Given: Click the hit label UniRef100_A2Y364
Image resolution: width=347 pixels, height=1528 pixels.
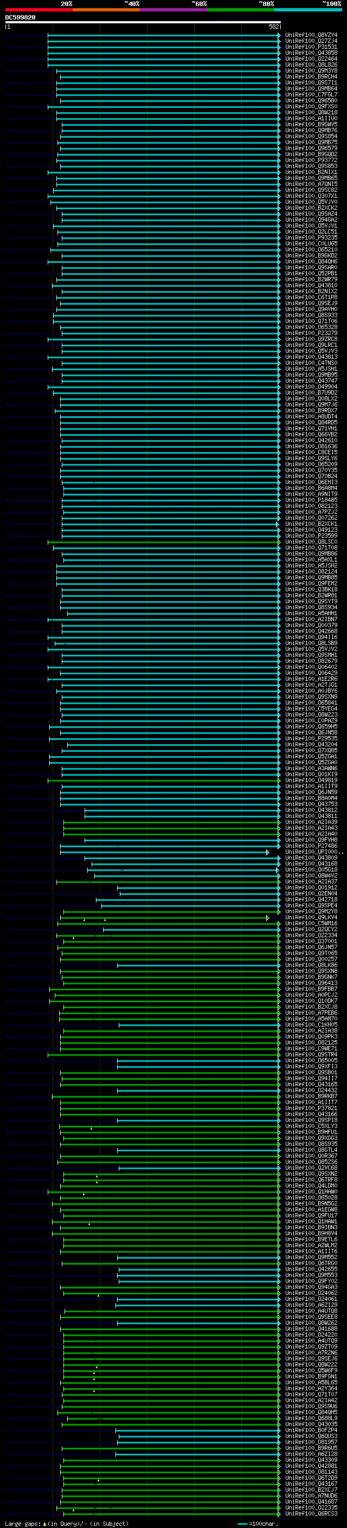Looking at the screenshot, I should coord(311,1388).
